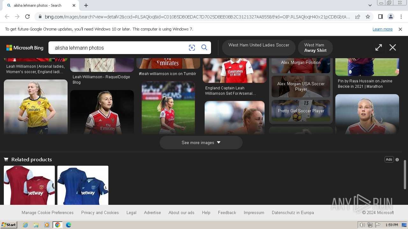Open Windows Media Player from the taskbar
The height and width of the screenshot is (229, 408).
click(47, 225)
